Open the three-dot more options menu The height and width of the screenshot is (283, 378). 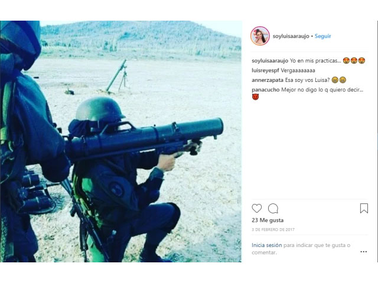tap(364, 252)
